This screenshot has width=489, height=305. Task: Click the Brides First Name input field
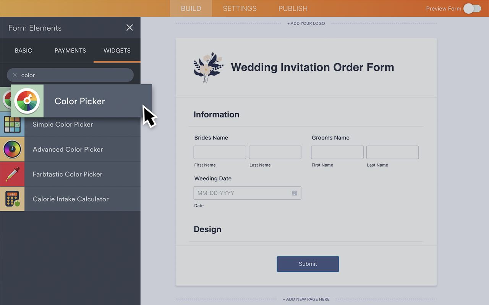220,152
